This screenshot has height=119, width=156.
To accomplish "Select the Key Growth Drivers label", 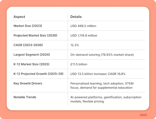I will pos(28,83).
